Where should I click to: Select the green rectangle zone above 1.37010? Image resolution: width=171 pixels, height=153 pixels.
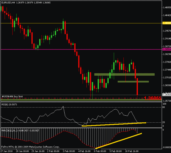(x=124, y=74)
